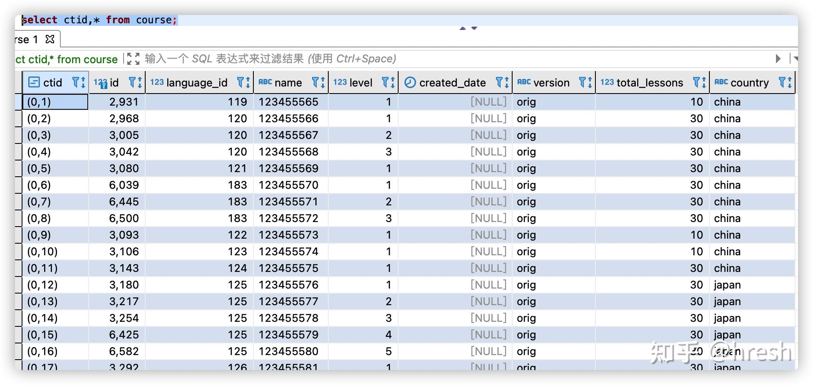Image resolution: width=813 pixels, height=385 pixels.
Task: Click the filter icon in id column header
Action: point(133,82)
